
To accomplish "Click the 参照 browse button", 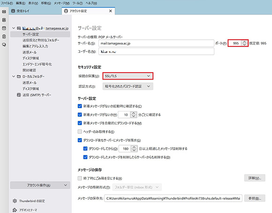I will point(255,198).
